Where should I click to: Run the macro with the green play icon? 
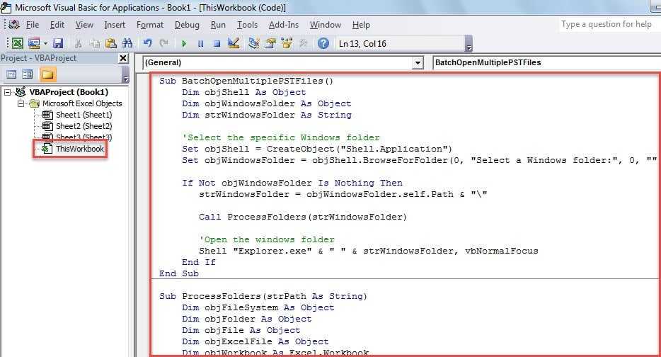coord(184,43)
